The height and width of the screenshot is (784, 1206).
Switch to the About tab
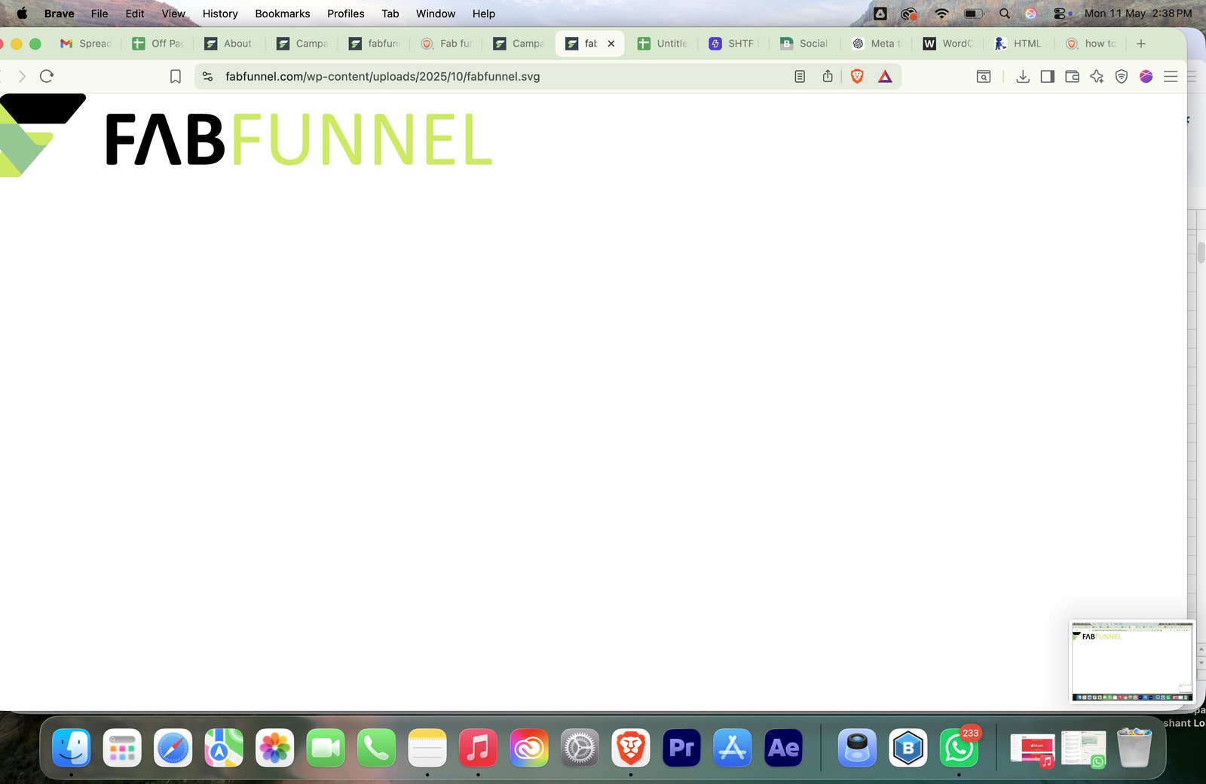coord(229,44)
